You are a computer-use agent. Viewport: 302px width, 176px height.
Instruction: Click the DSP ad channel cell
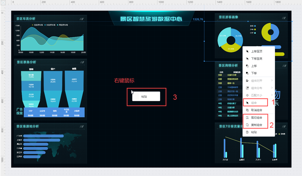tap(31, 111)
